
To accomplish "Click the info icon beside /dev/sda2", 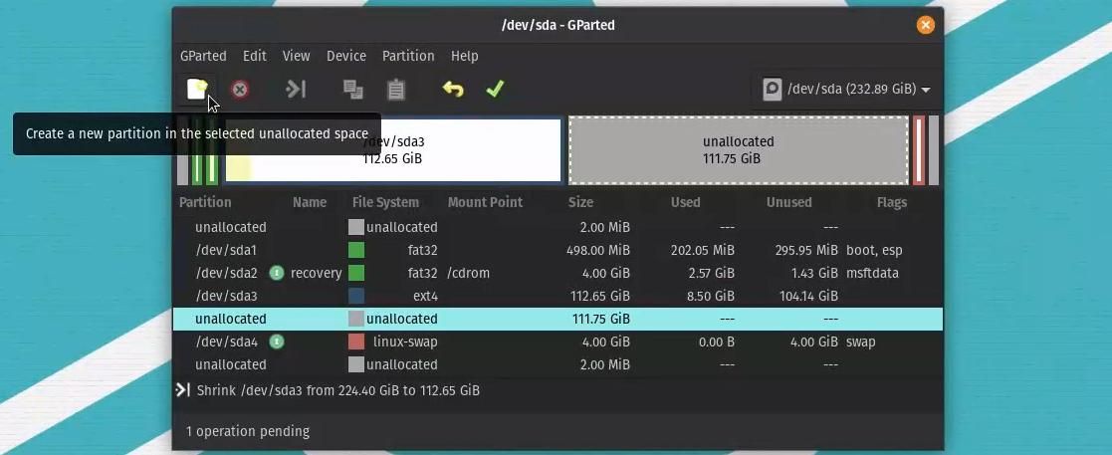I will tap(277, 273).
